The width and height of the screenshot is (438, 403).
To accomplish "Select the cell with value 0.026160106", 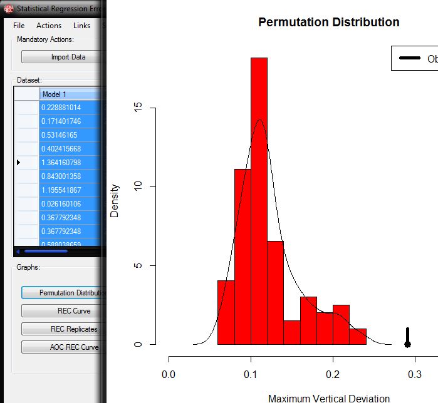I will pyautogui.click(x=70, y=204).
